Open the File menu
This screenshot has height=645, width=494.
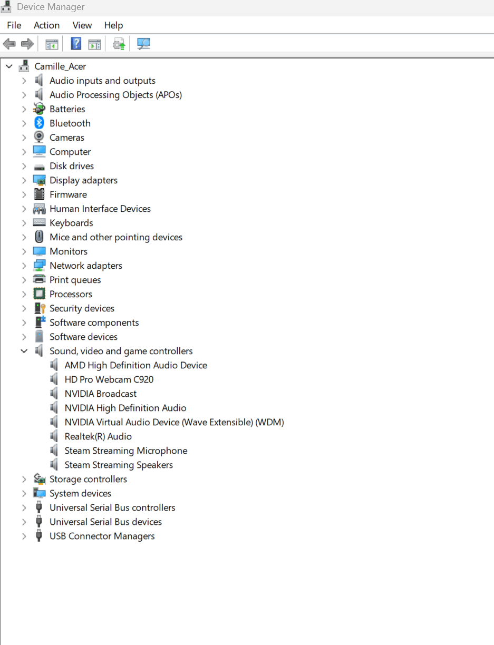[14, 25]
